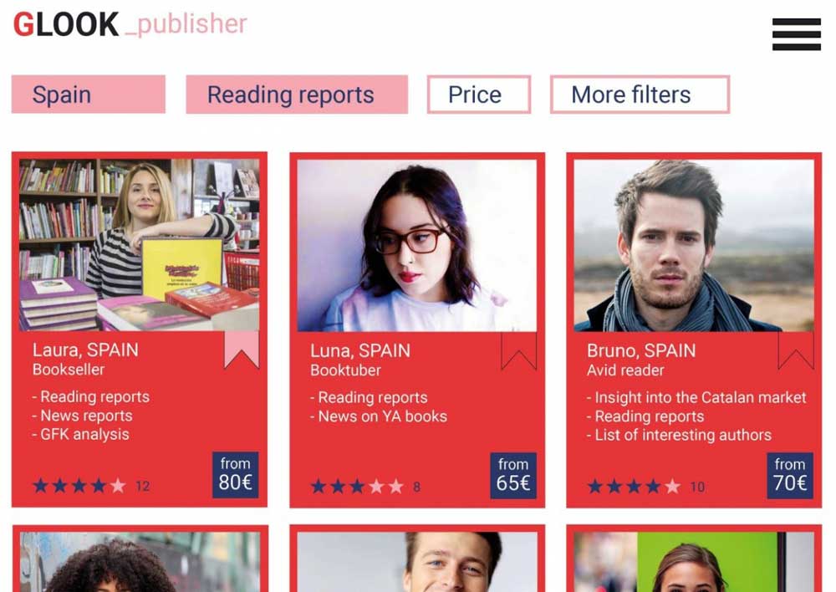This screenshot has height=592, width=836.
Task: Click the GLOOK publisher logo
Action: point(130,24)
